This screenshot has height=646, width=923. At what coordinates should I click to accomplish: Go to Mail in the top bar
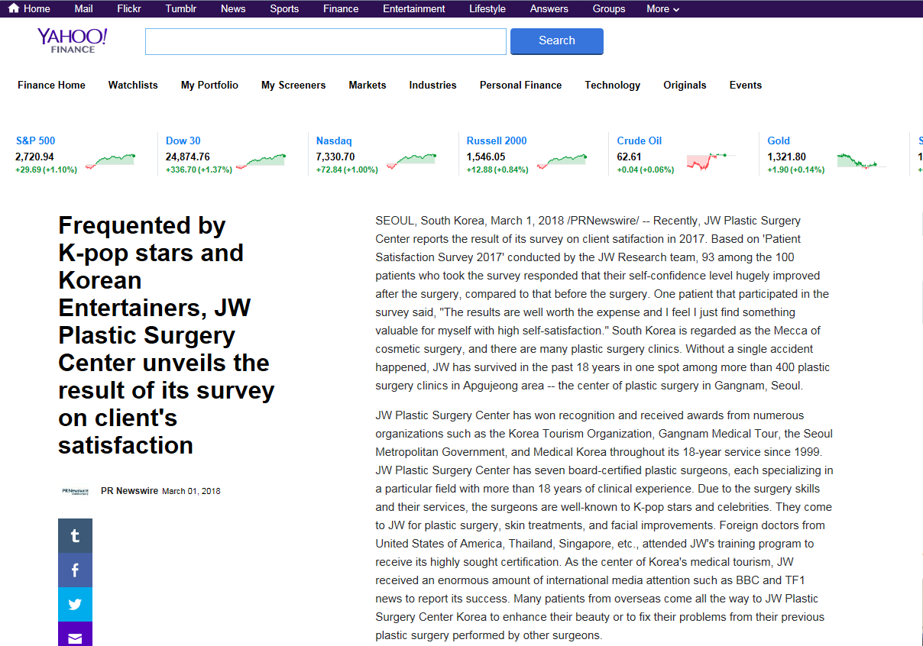84,9
